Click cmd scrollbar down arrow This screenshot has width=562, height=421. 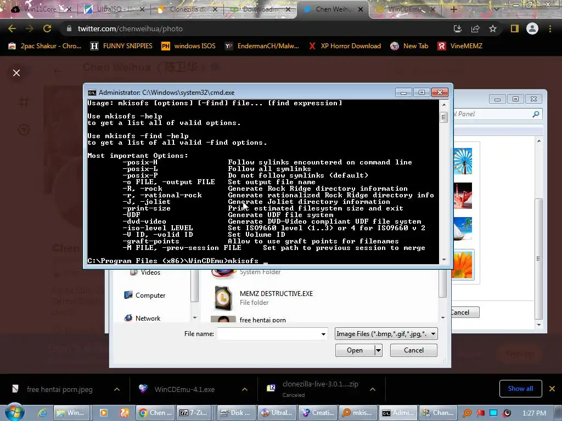tap(443, 259)
